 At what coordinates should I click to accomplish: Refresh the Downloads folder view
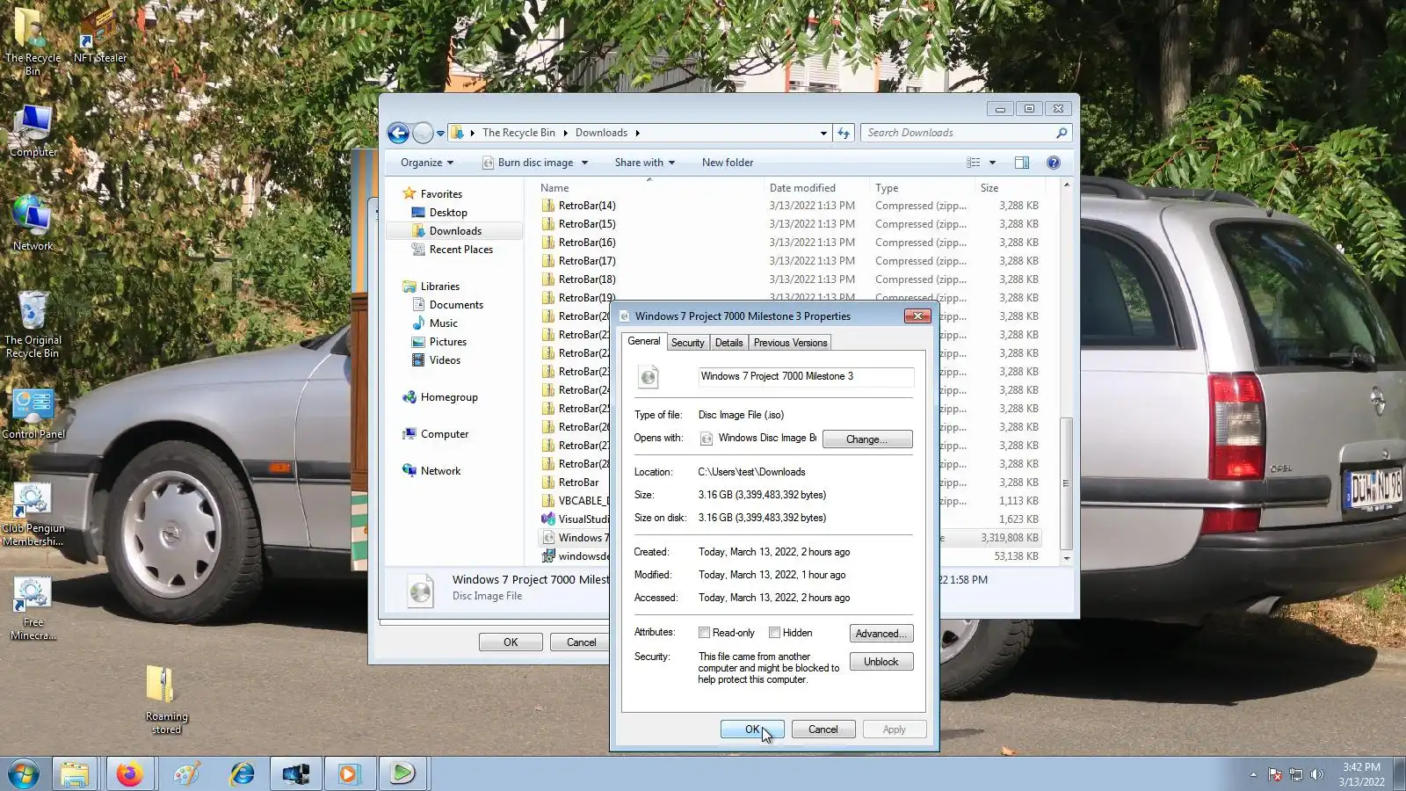[x=844, y=133]
